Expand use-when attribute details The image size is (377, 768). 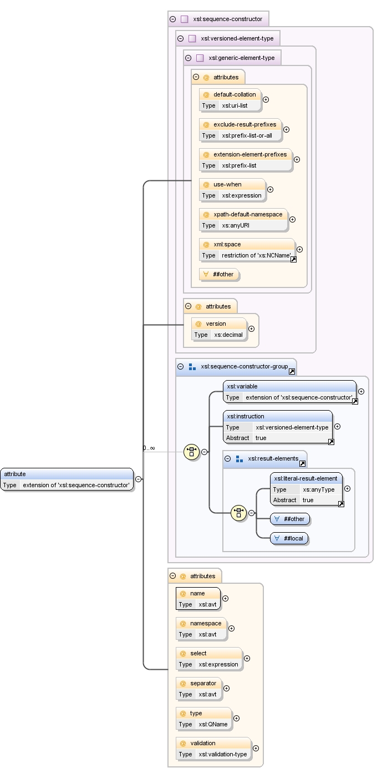pos(271,190)
